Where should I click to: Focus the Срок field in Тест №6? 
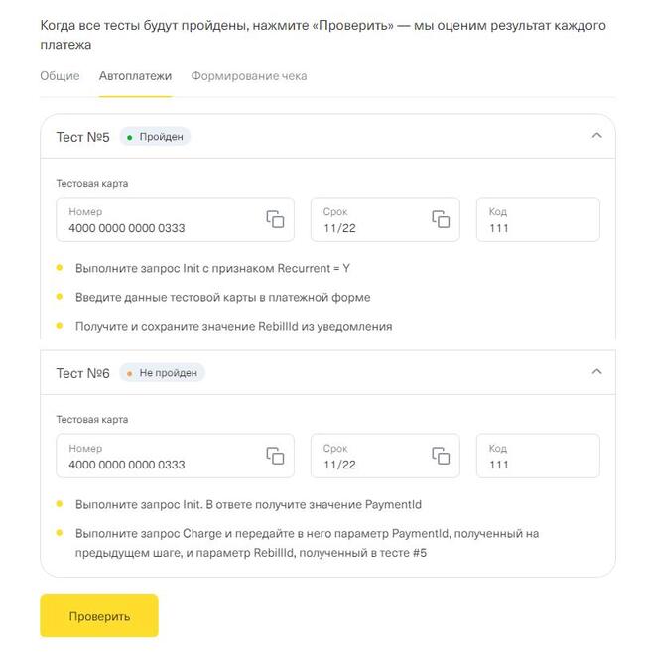[x=367, y=457]
